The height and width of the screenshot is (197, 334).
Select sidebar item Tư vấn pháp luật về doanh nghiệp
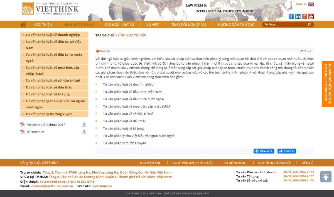tap(54, 35)
